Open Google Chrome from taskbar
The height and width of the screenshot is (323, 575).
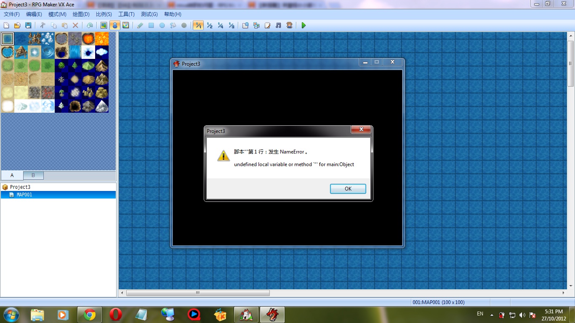(x=89, y=315)
